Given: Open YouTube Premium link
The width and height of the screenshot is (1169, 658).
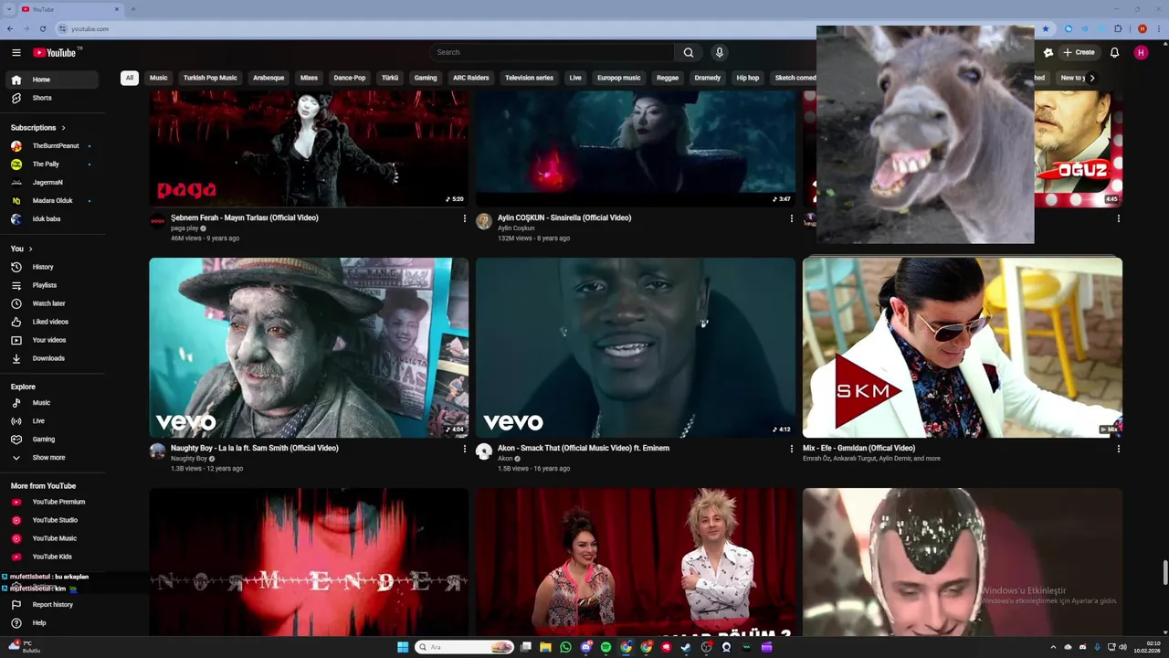Looking at the screenshot, I should click(53, 502).
